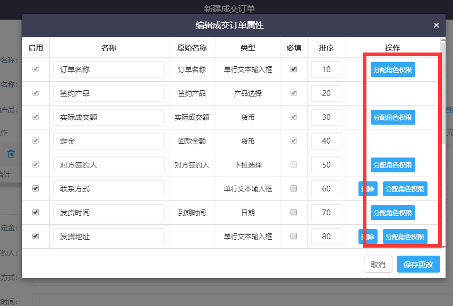Click 分配角色权限 for 发货时间 row
Viewport: 453px width, 306px height.
[x=392, y=213]
